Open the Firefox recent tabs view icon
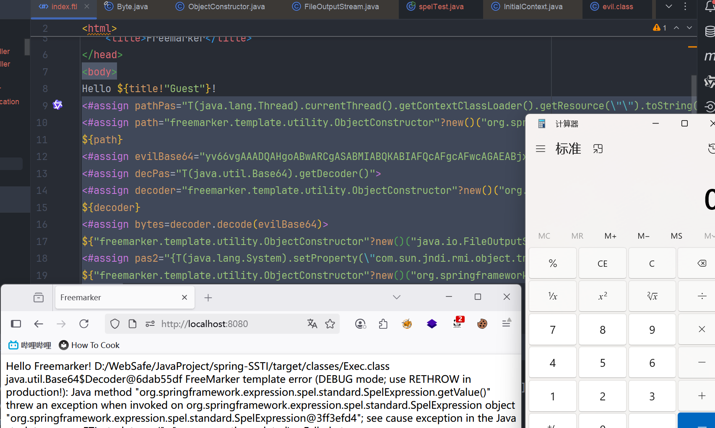This screenshot has height=428, width=715. (x=39, y=297)
